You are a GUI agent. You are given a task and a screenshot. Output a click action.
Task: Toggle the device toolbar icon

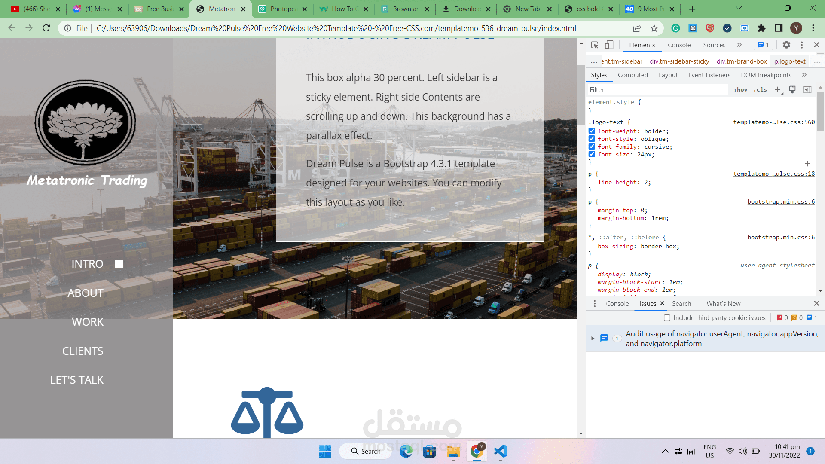[x=609, y=45]
